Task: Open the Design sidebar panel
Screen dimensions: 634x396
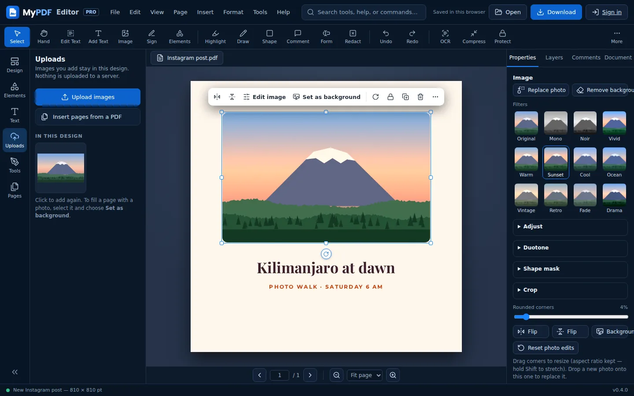Action: (15, 65)
